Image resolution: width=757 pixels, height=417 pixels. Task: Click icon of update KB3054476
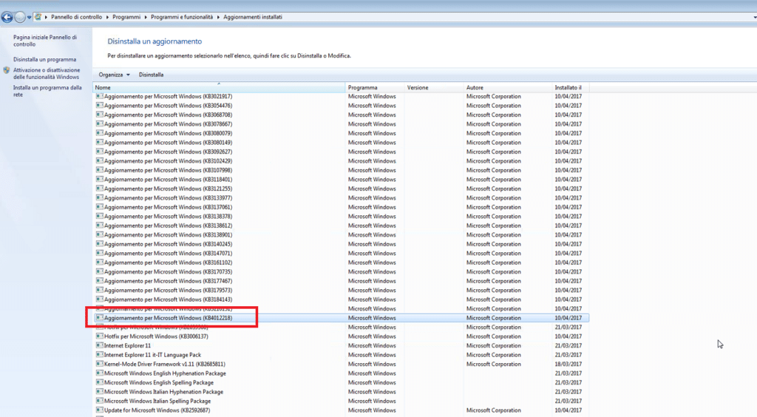click(x=100, y=105)
